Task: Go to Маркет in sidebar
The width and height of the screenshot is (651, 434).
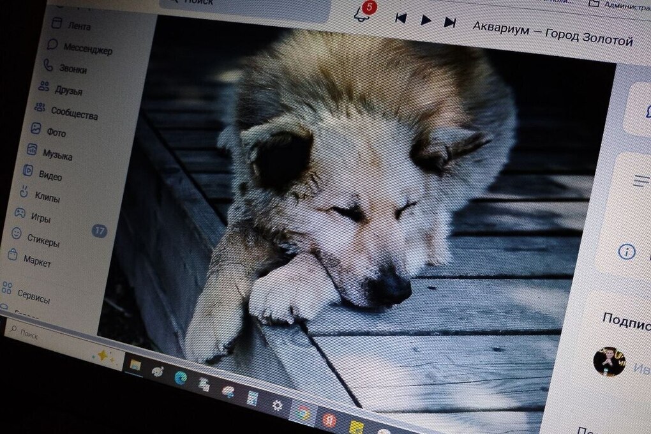Action: pyautogui.click(x=37, y=260)
